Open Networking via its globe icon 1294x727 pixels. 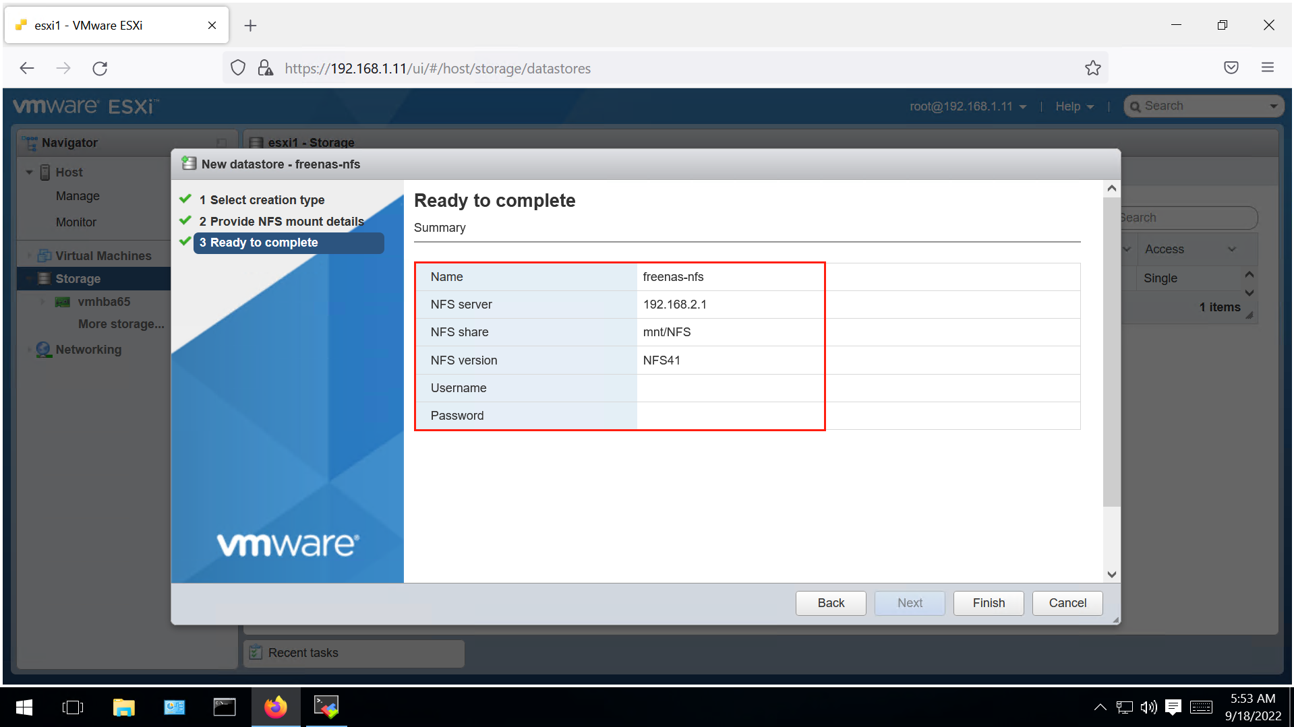coord(42,349)
